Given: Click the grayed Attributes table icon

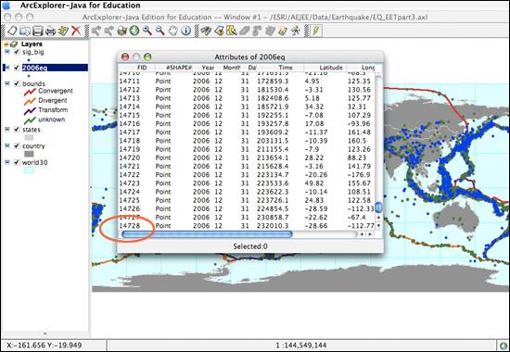Looking at the screenshot, I should tap(270, 31).
